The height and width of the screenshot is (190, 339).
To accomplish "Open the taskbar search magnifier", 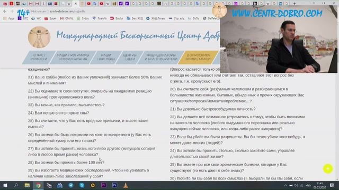I will pos(16,185).
